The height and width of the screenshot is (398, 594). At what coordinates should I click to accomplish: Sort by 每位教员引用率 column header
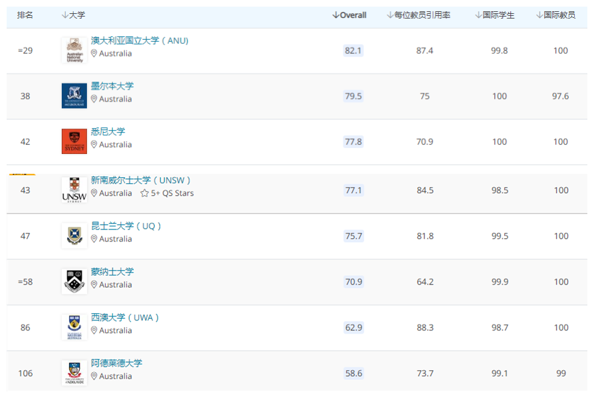pyautogui.click(x=419, y=15)
